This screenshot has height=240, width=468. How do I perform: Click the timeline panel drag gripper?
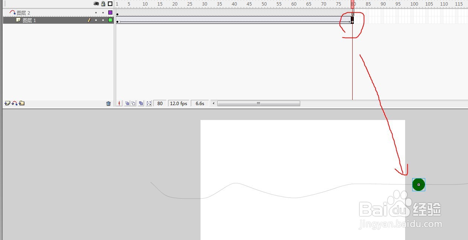5,4
